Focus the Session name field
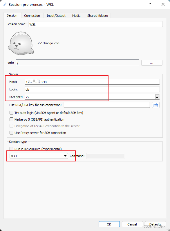This screenshot has height=231, width=170. tap(95, 24)
